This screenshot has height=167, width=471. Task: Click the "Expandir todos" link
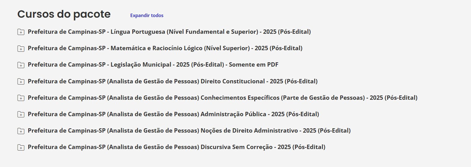pos(147,15)
